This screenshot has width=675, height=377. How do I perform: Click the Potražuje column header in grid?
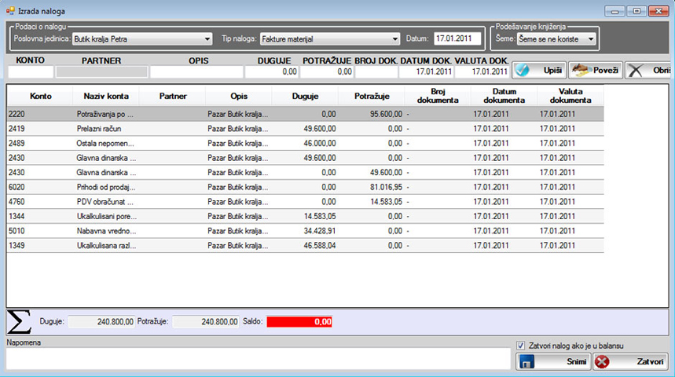(x=372, y=96)
